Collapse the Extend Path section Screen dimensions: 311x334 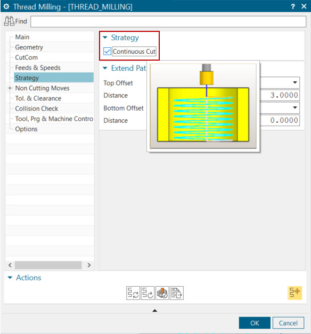click(105, 68)
